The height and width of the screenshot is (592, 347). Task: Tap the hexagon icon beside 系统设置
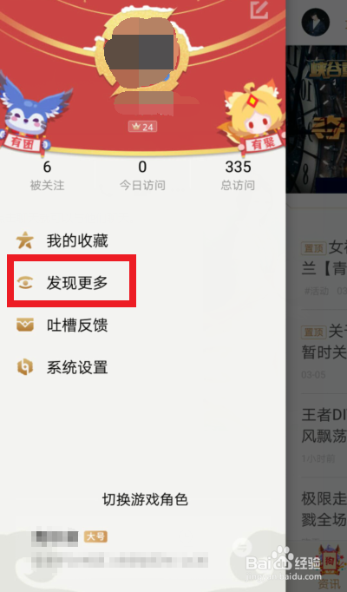click(25, 367)
